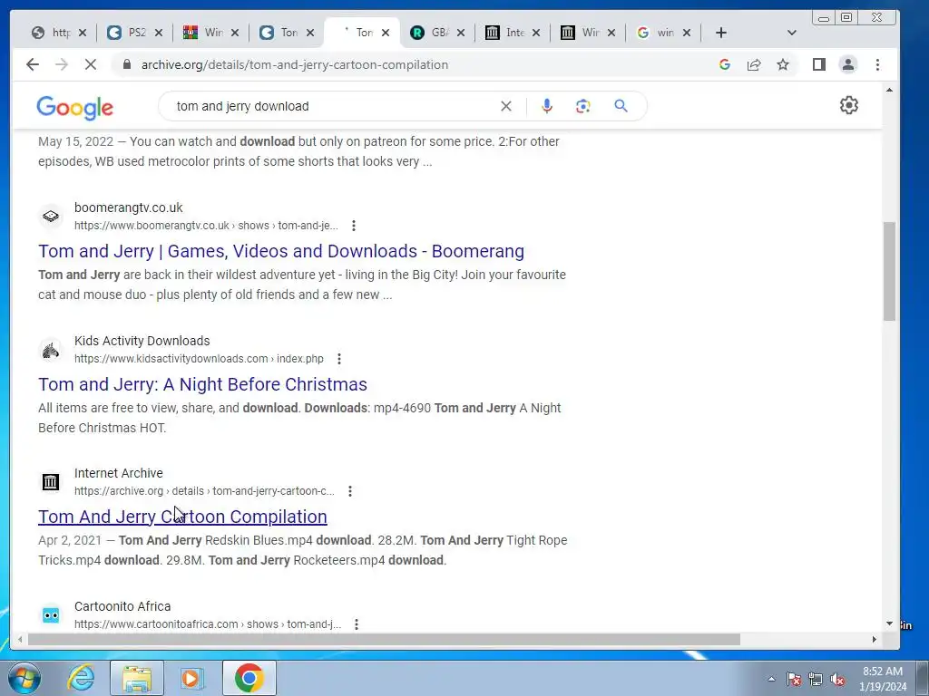Click the address bar URL
929x696 pixels.
click(295, 64)
